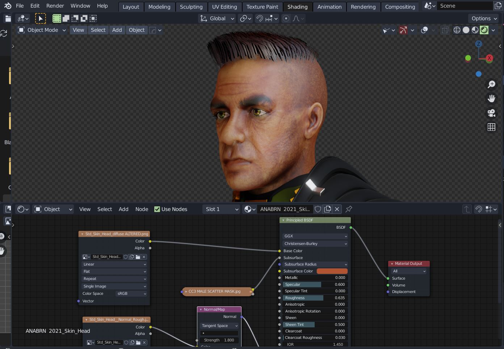
Task: Expand CC3 MALE SCATTER MASK node
Action: pos(186,291)
